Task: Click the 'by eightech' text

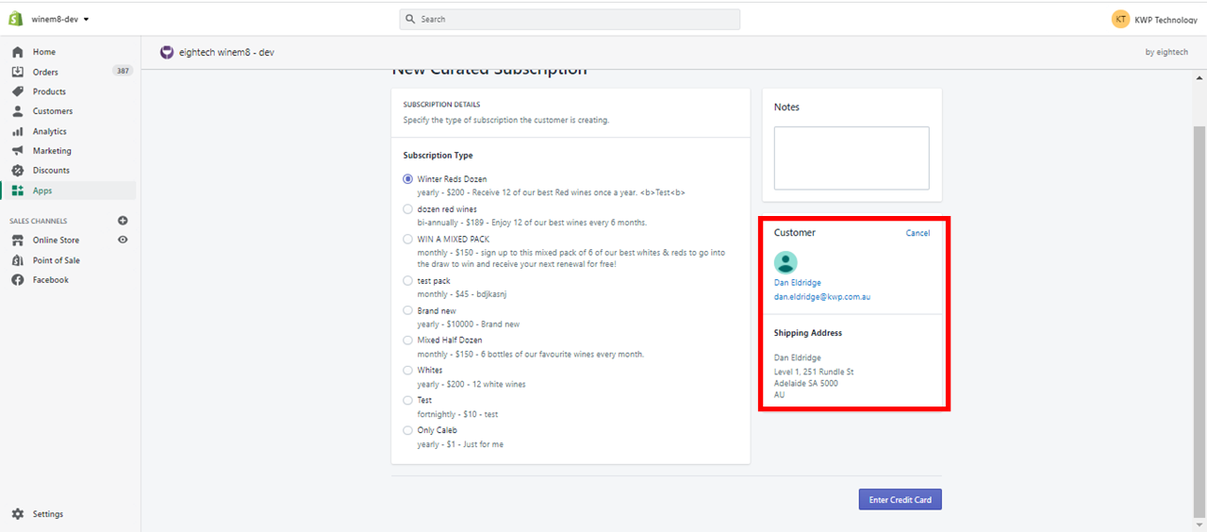Action: (1166, 53)
